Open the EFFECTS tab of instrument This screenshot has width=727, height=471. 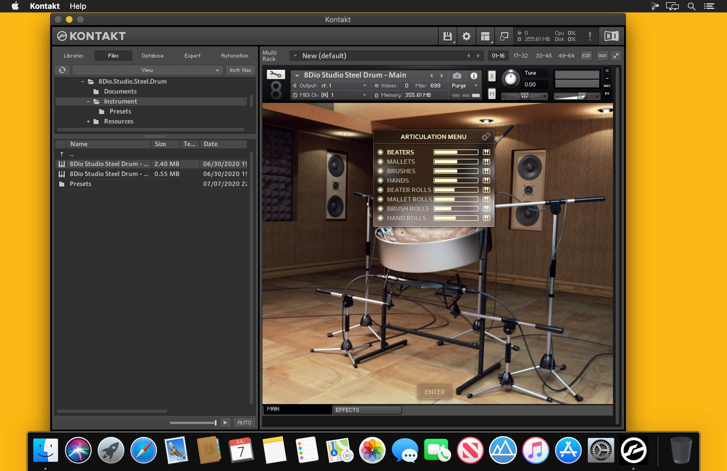[x=367, y=410]
